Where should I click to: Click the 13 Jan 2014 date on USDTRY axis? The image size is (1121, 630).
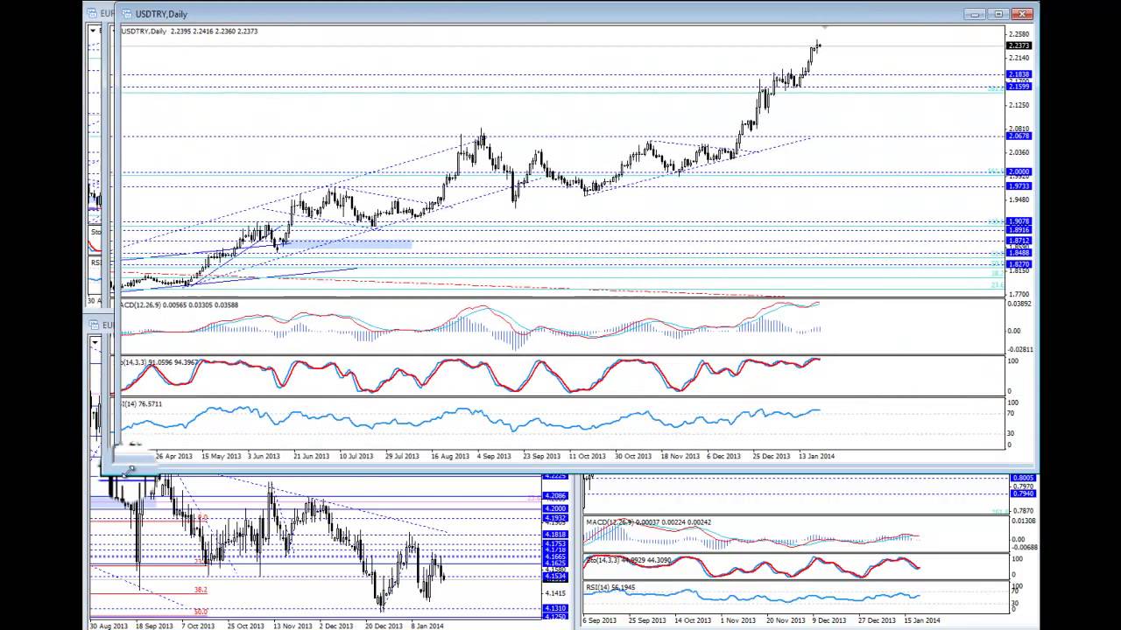(x=816, y=456)
